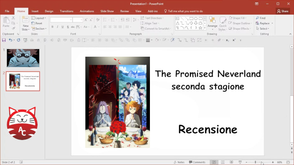The height and width of the screenshot is (165, 294).
Task: Select slide 1 thumbnail
Action: click(x=23, y=58)
